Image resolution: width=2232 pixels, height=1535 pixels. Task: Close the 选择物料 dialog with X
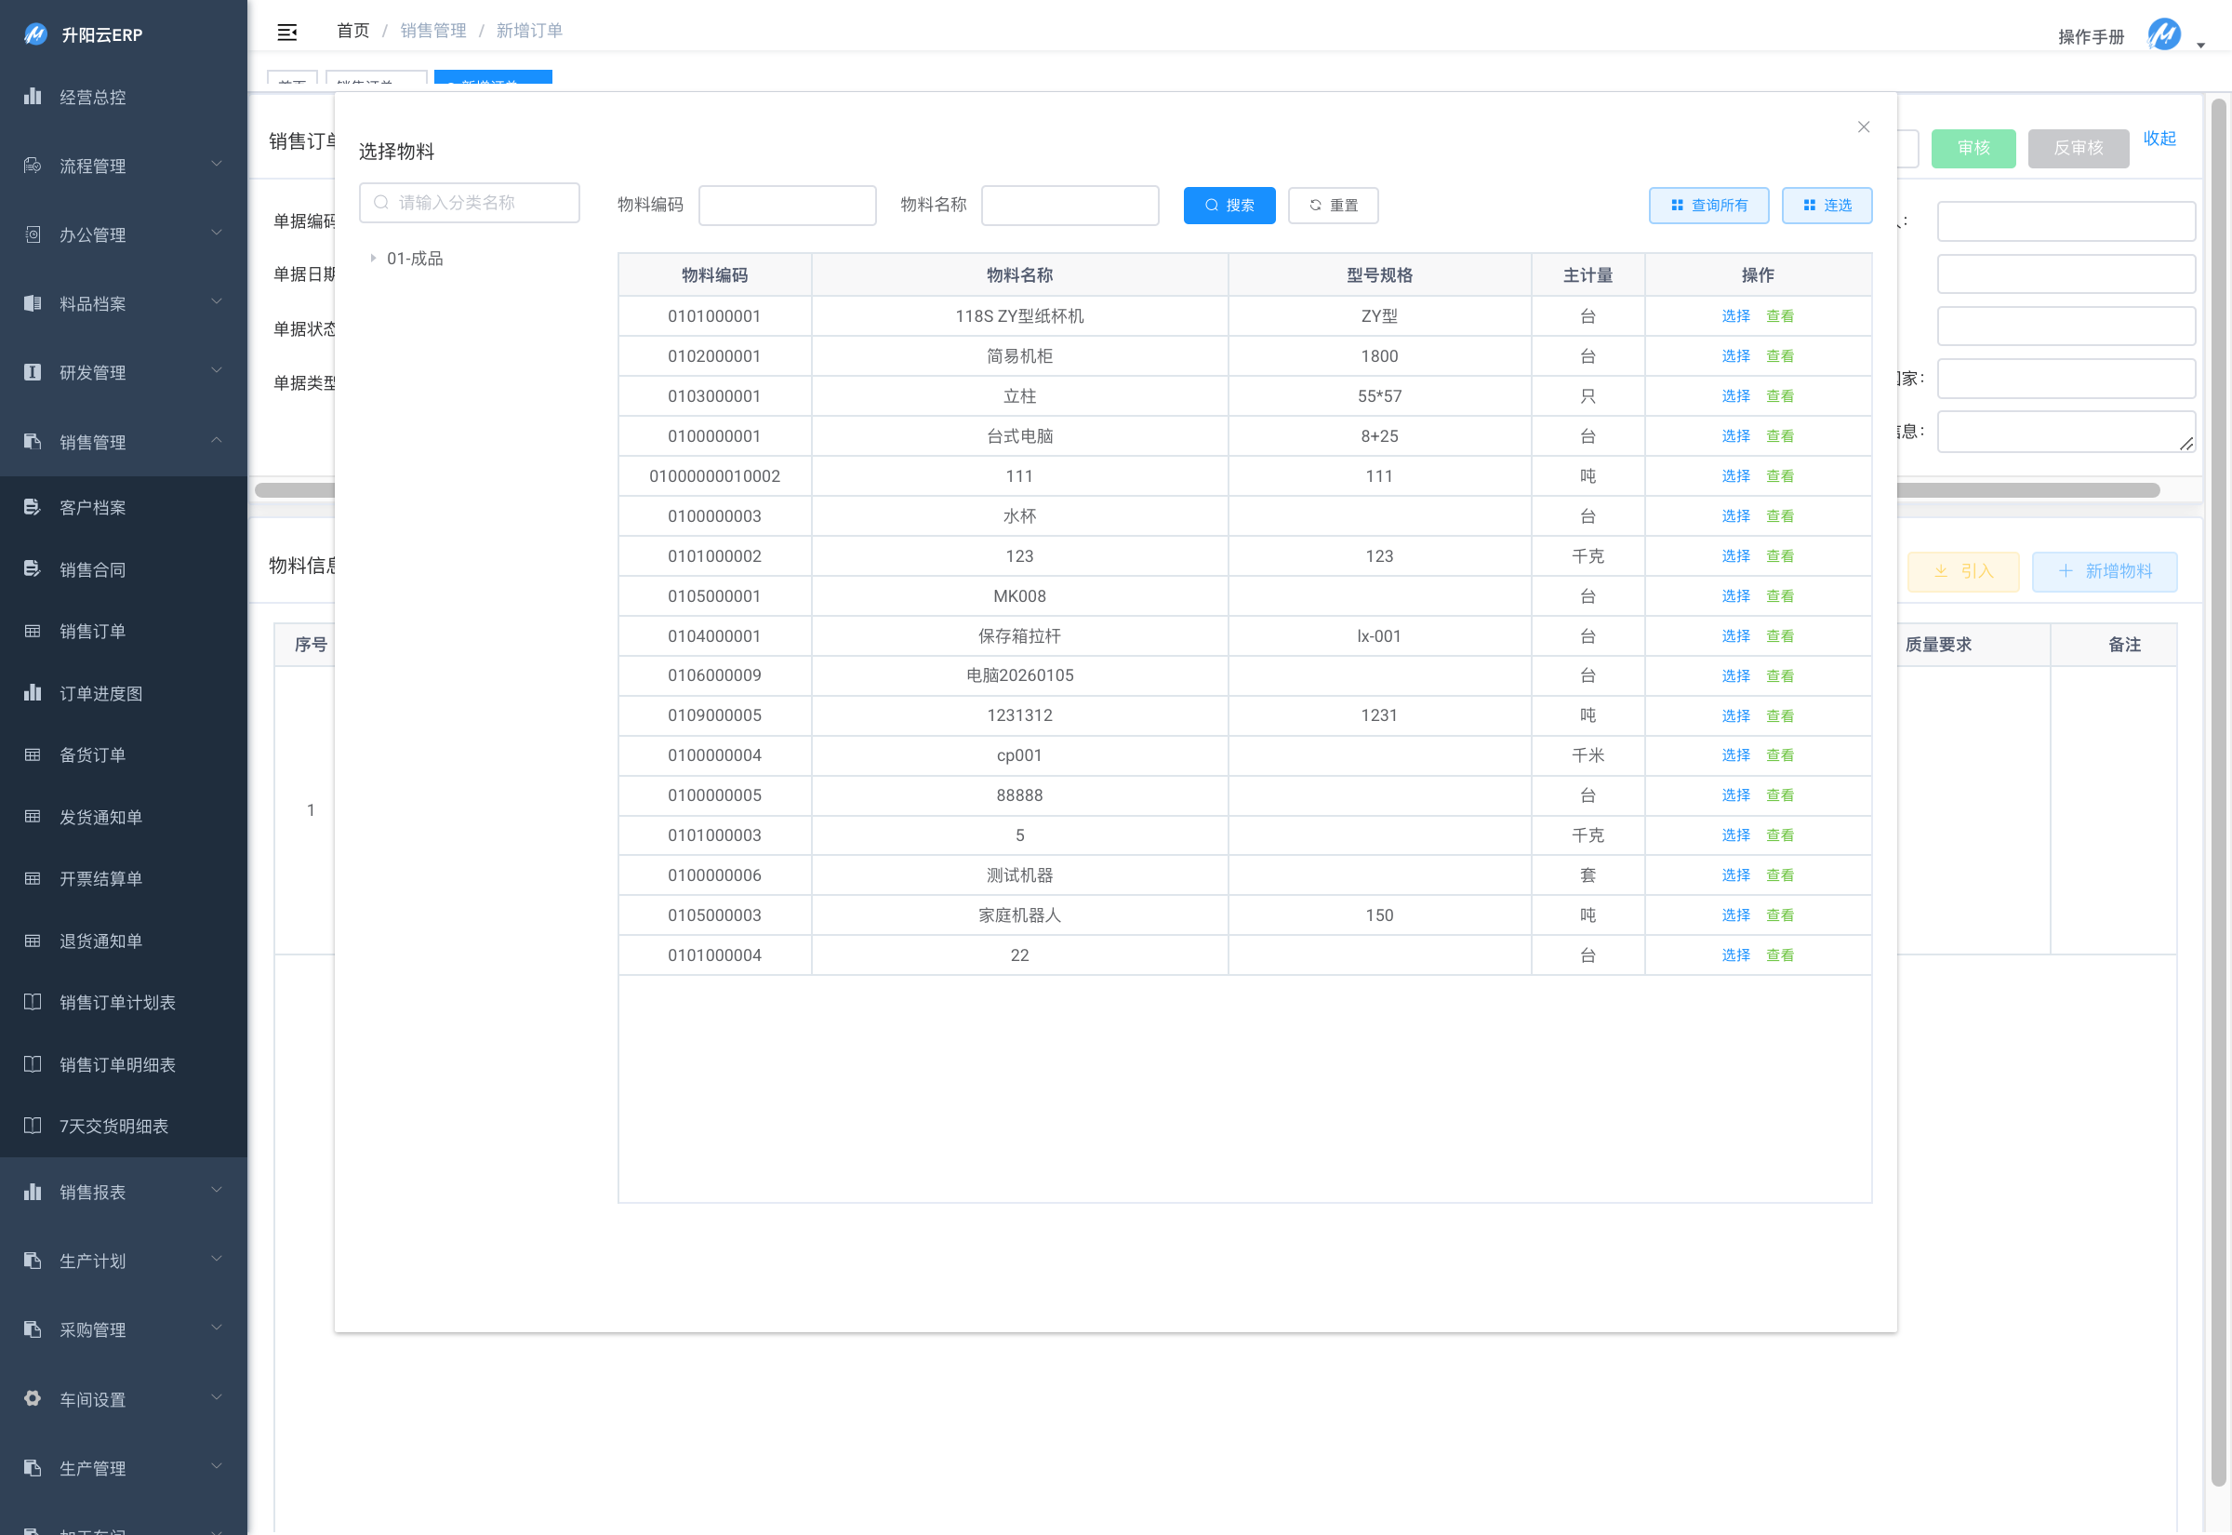click(1863, 127)
